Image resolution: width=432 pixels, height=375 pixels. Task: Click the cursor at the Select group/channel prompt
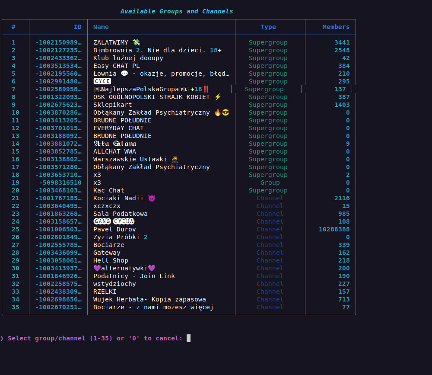tap(188, 338)
